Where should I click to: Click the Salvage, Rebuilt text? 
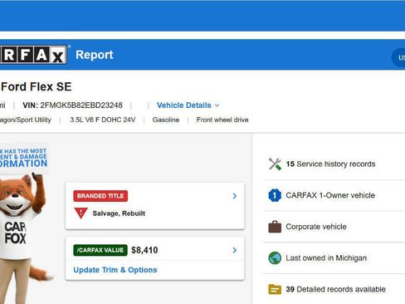pos(119,213)
